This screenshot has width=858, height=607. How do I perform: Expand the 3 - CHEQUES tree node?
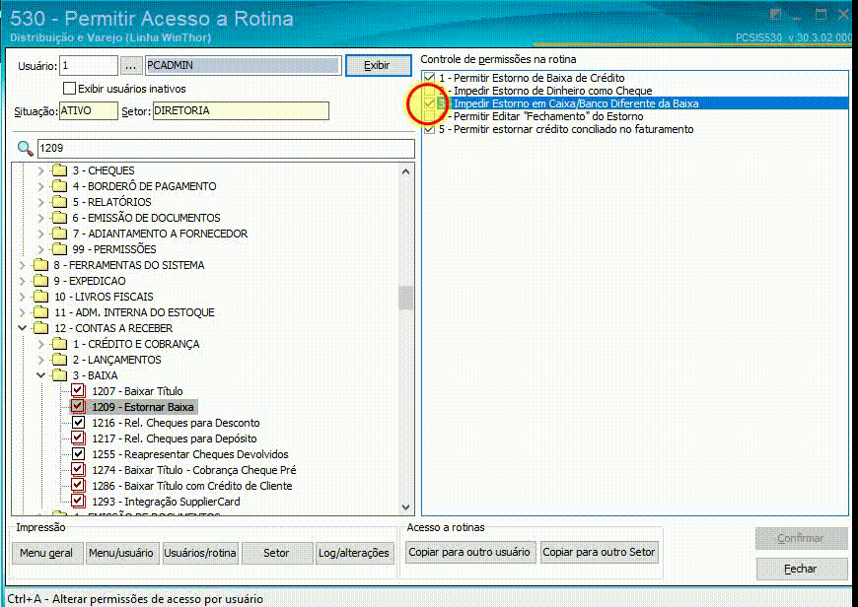point(41,170)
